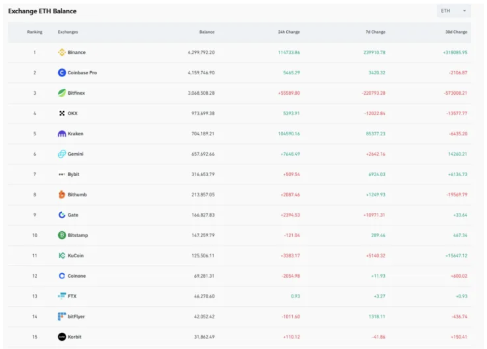This screenshot has width=487, height=349.
Task: Open the KuCoin exchange name link
Action: (76, 255)
